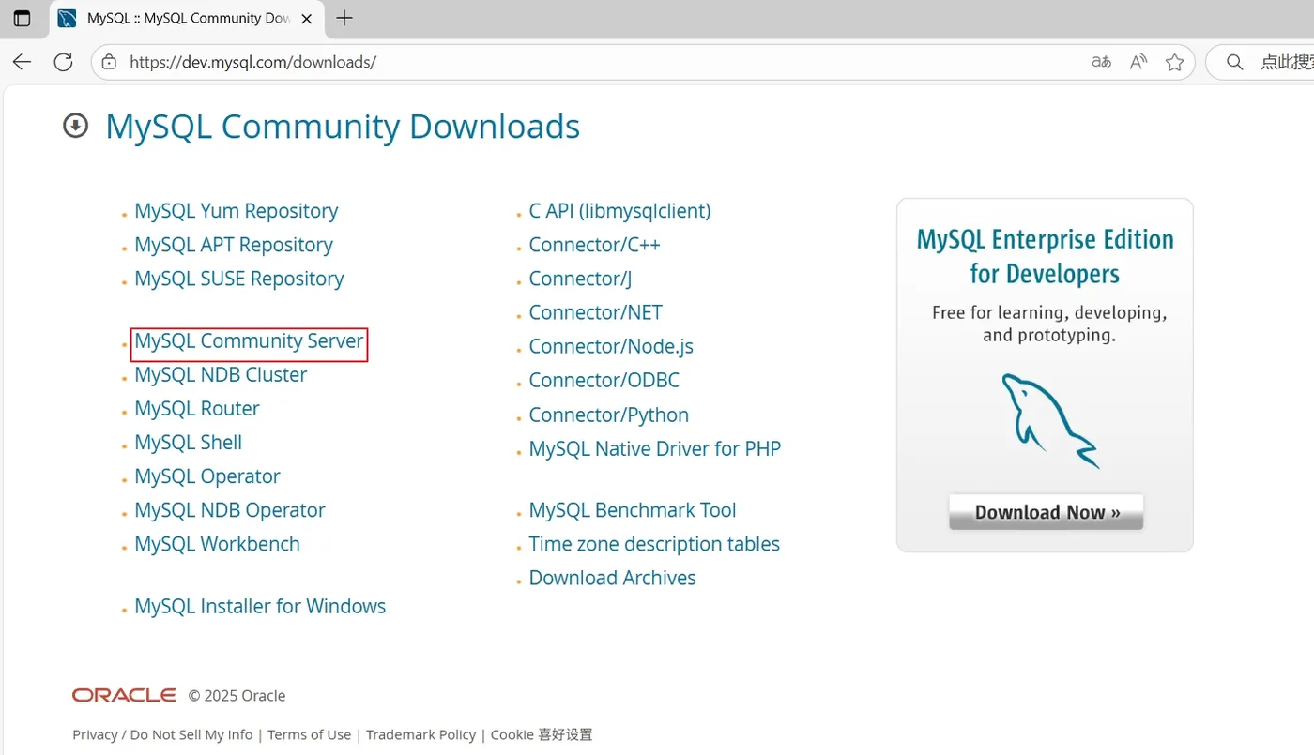This screenshot has width=1314, height=755.
Task: Click the read aloud icon
Action: pos(1138,62)
